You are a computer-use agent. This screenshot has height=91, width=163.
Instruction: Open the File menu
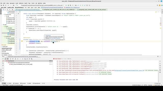pos(1,3)
